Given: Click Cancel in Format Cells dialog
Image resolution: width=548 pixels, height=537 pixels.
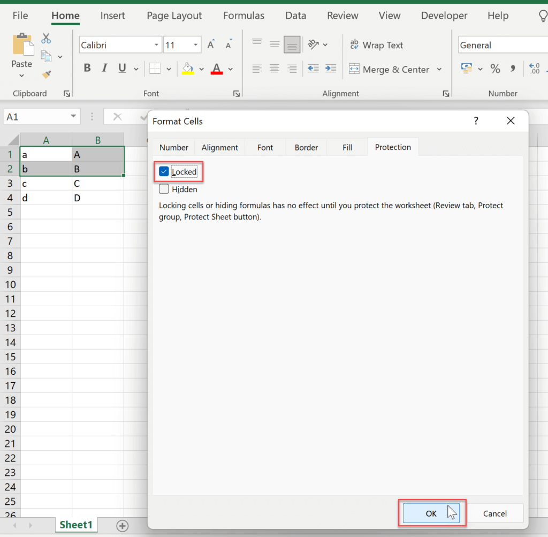Looking at the screenshot, I should [x=495, y=513].
